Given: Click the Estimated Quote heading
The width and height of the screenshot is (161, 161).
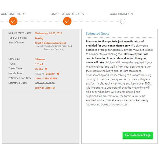Looking at the screenshot, I should click(97, 34).
